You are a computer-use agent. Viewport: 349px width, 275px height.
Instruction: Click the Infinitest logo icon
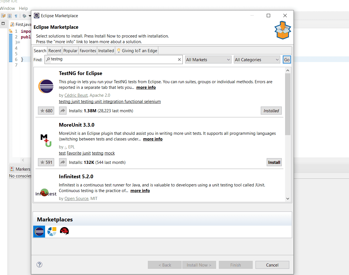(x=46, y=193)
